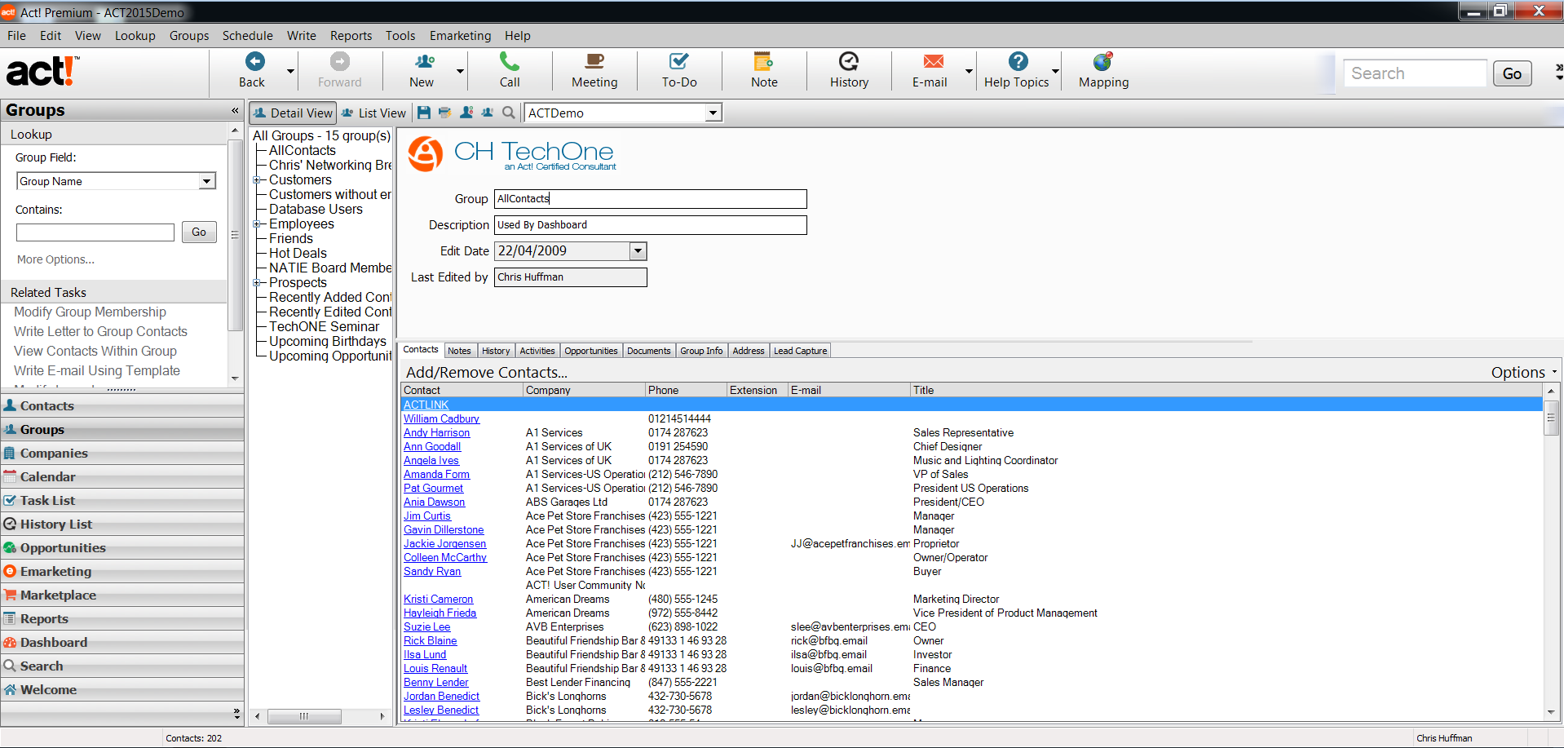Click the More Options link
The image size is (1564, 748).
pos(55,259)
